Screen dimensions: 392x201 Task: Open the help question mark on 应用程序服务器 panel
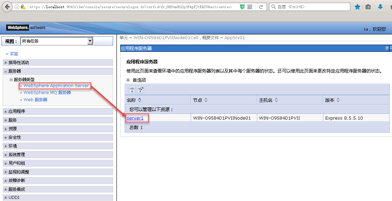387,48
